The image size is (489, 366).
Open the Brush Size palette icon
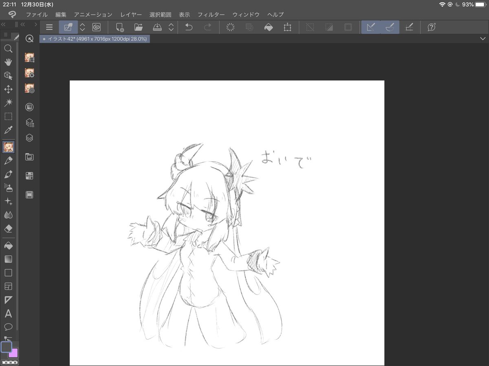point(29,88)
